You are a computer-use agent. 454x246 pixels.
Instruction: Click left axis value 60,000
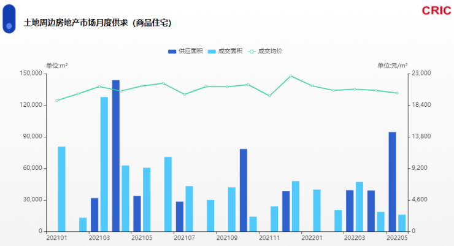click(x=33, y=168)
